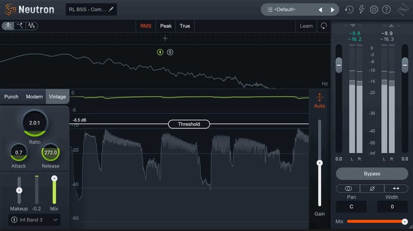The height and width of the screenshot is (231, 413).
Task: Open the help question mark icon
Action: (x=386, y=9)
